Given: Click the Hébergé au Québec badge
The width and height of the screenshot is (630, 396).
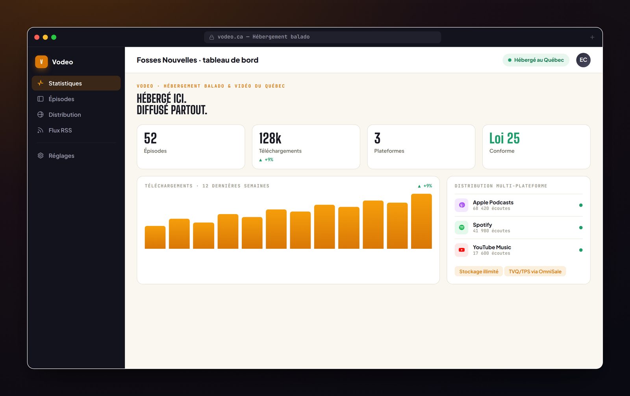Looking at the screenshot, I should coord(536,60).
